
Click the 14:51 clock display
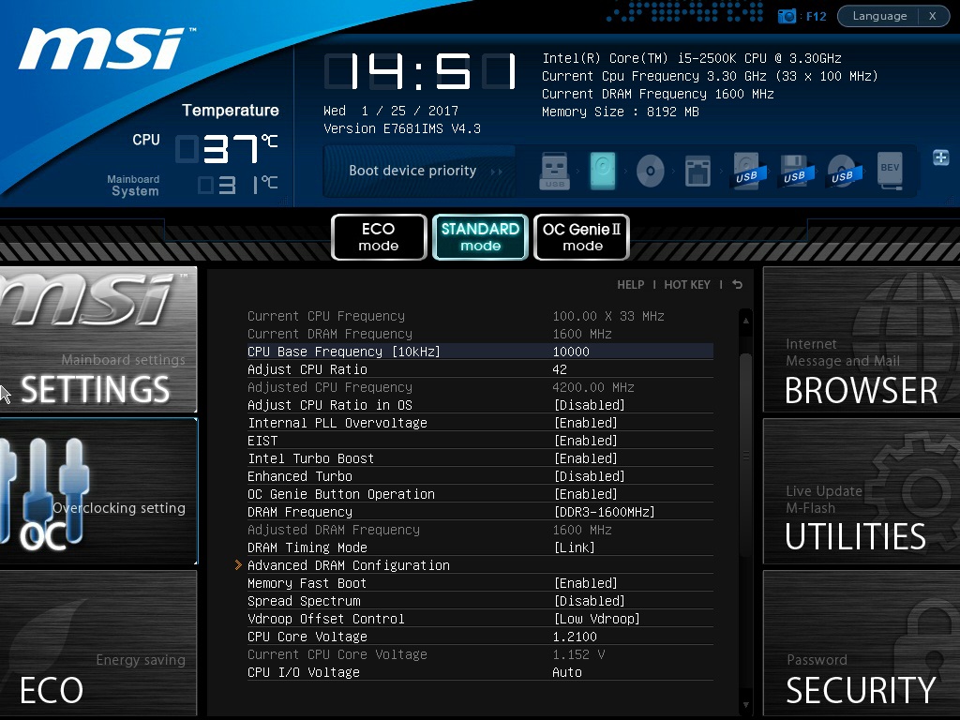click(421, 71)
